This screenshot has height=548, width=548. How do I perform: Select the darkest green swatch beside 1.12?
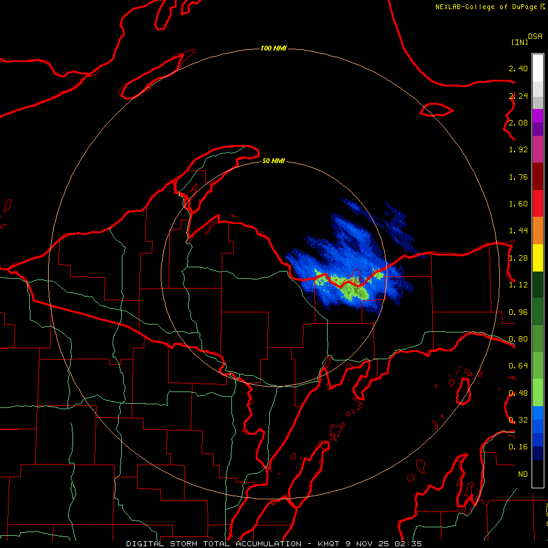538,285
